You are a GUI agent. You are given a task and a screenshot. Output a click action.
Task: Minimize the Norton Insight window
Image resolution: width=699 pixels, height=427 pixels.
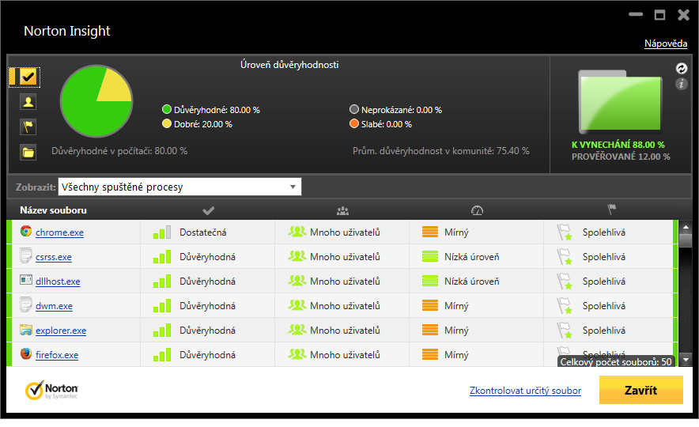pos(636,14)
